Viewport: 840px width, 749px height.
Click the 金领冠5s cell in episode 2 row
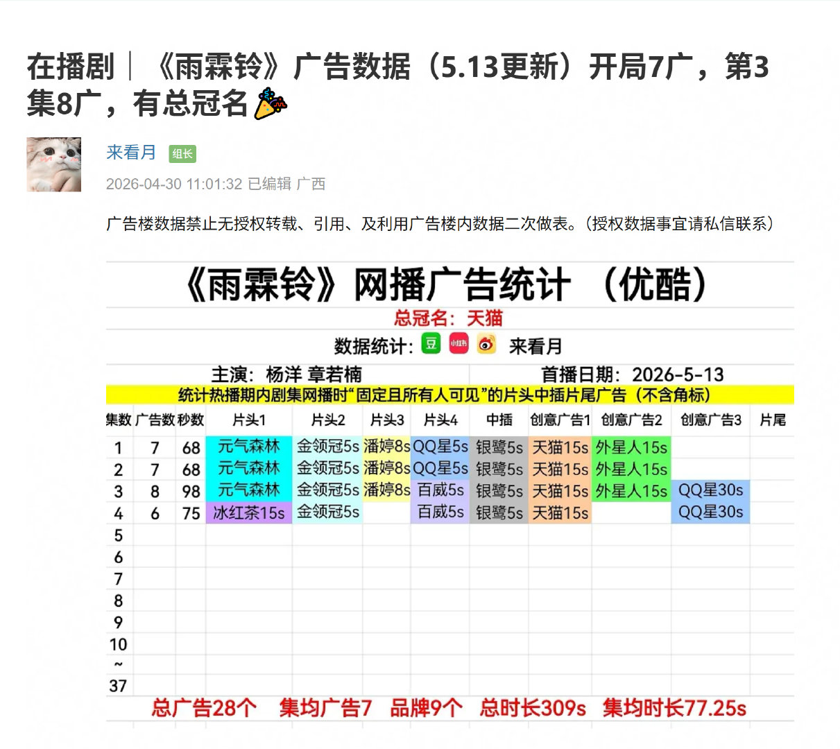[x=327, y=469]
